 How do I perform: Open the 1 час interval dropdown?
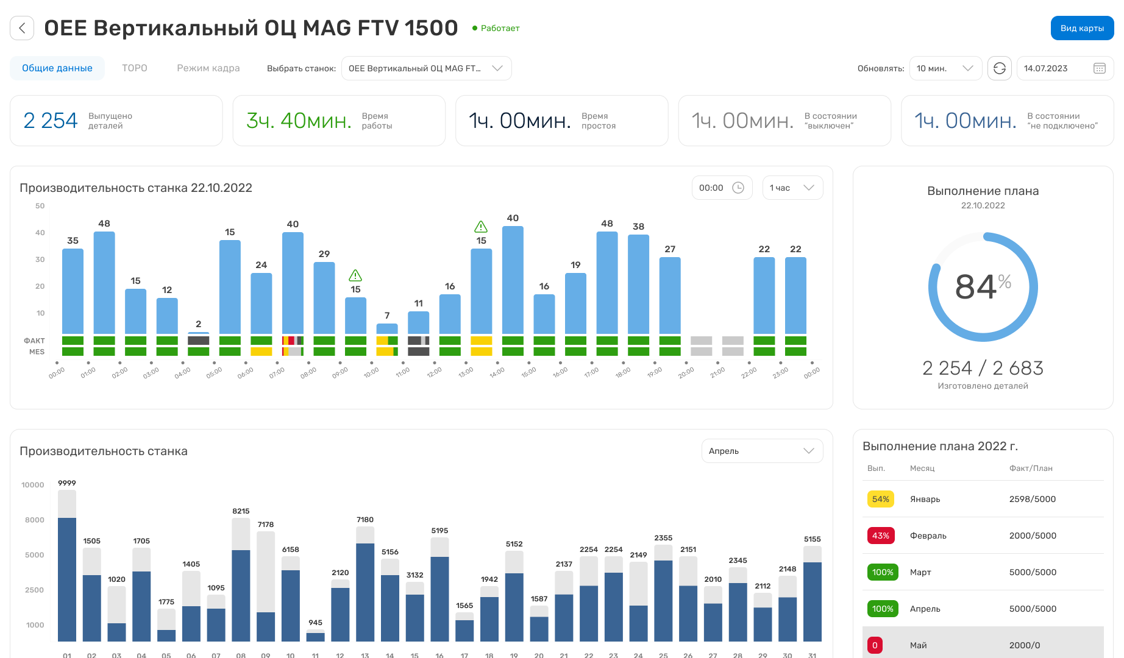point(792,188)
